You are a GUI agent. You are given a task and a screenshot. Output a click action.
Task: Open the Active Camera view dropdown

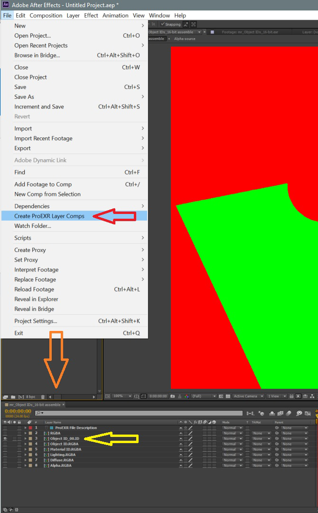(x=248, y=396)
